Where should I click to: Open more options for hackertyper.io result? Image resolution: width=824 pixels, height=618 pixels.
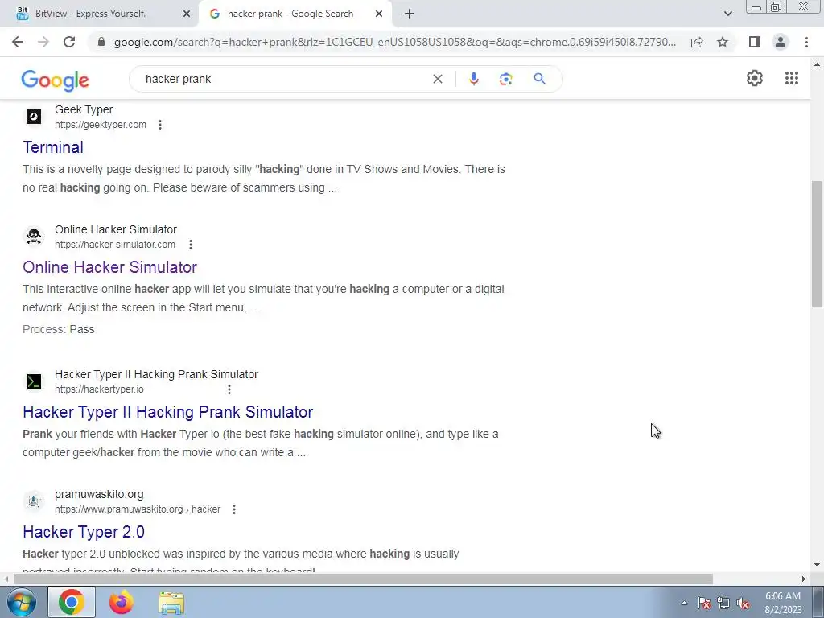point(229,390)
